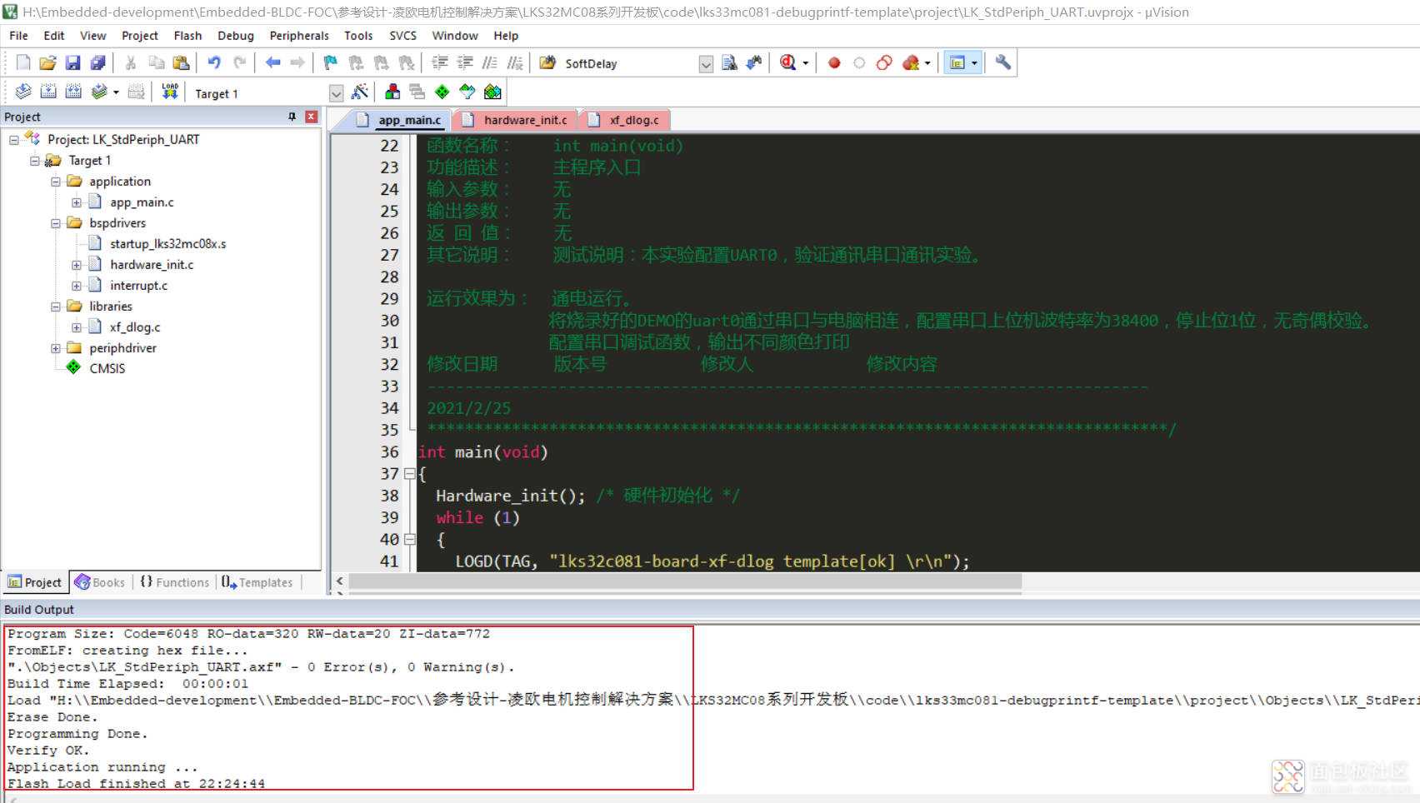Click 'Hardware_init();' on code line 38

point(511,496)
